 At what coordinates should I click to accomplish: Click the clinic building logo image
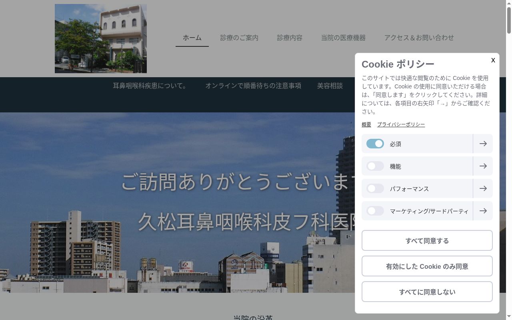pyautogui.click(x=101, y=38)
